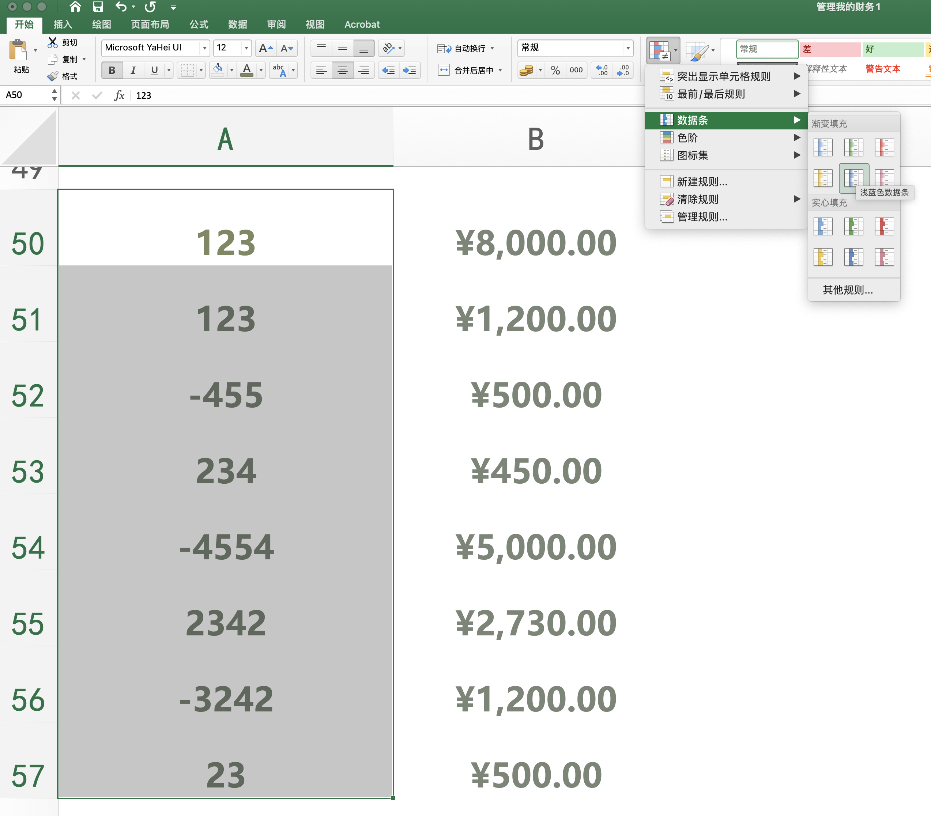Select the green gradient data bar swatch
Viewport: 931px width, 816px height.
(853, 147)
